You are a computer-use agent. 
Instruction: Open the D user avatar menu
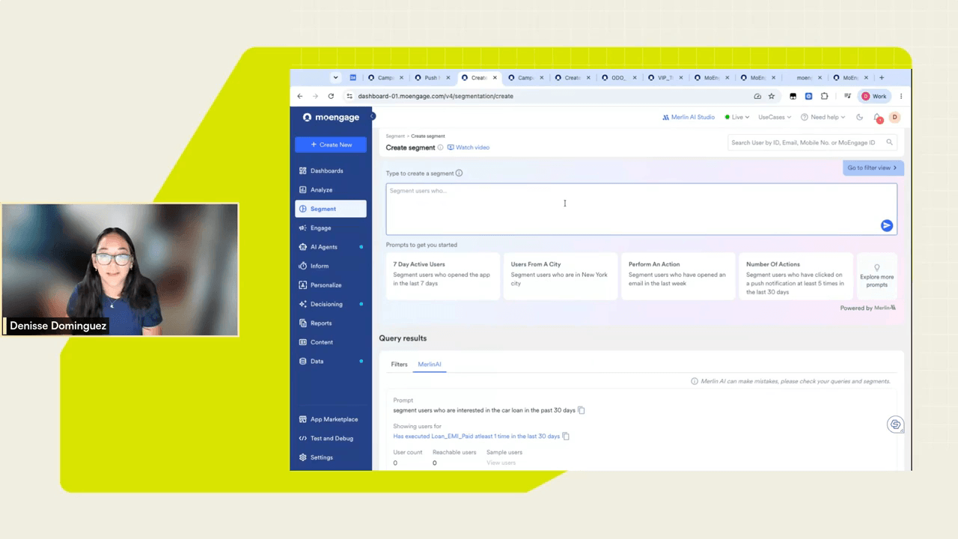[x=894, y=118]
